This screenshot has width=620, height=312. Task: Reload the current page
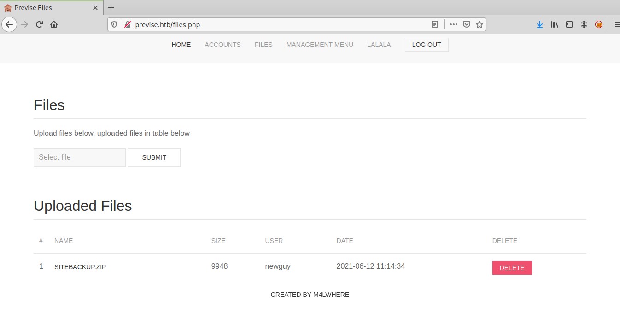click(39, 24)
